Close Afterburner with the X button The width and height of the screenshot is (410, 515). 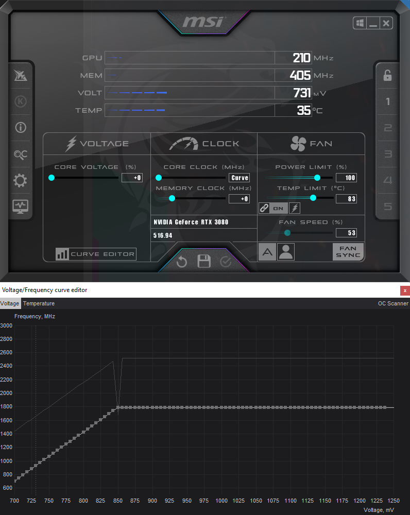(386, 23)
